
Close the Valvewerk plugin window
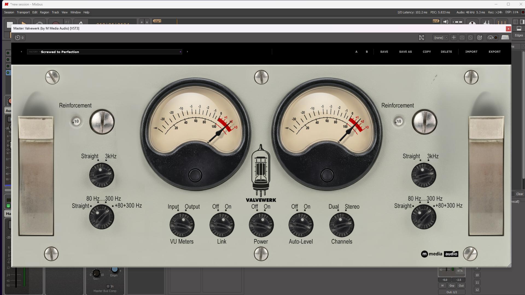pos(508,29)
